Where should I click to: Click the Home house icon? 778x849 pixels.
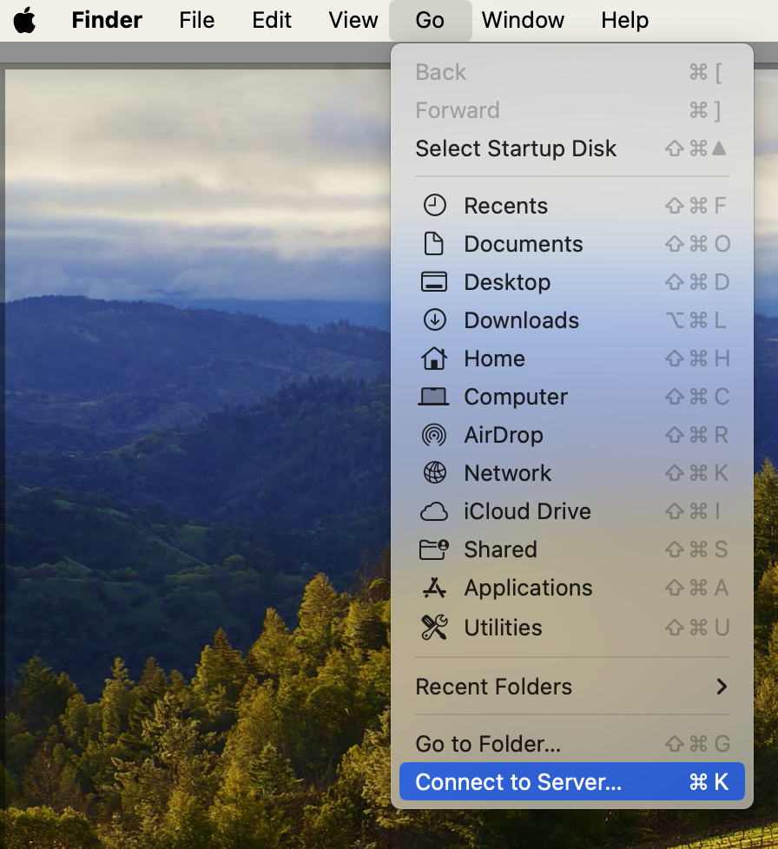(434, 359)
